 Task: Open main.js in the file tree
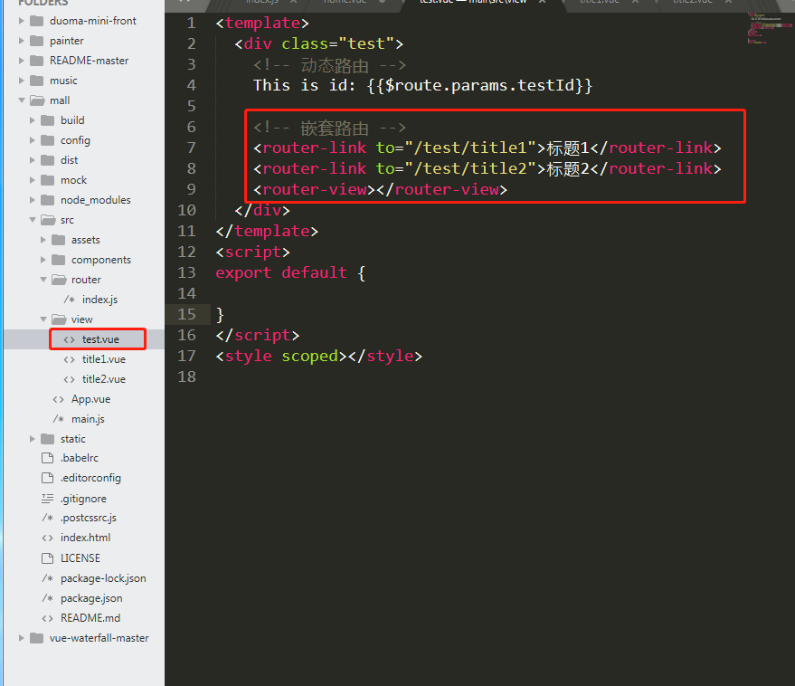pos(88,419)
